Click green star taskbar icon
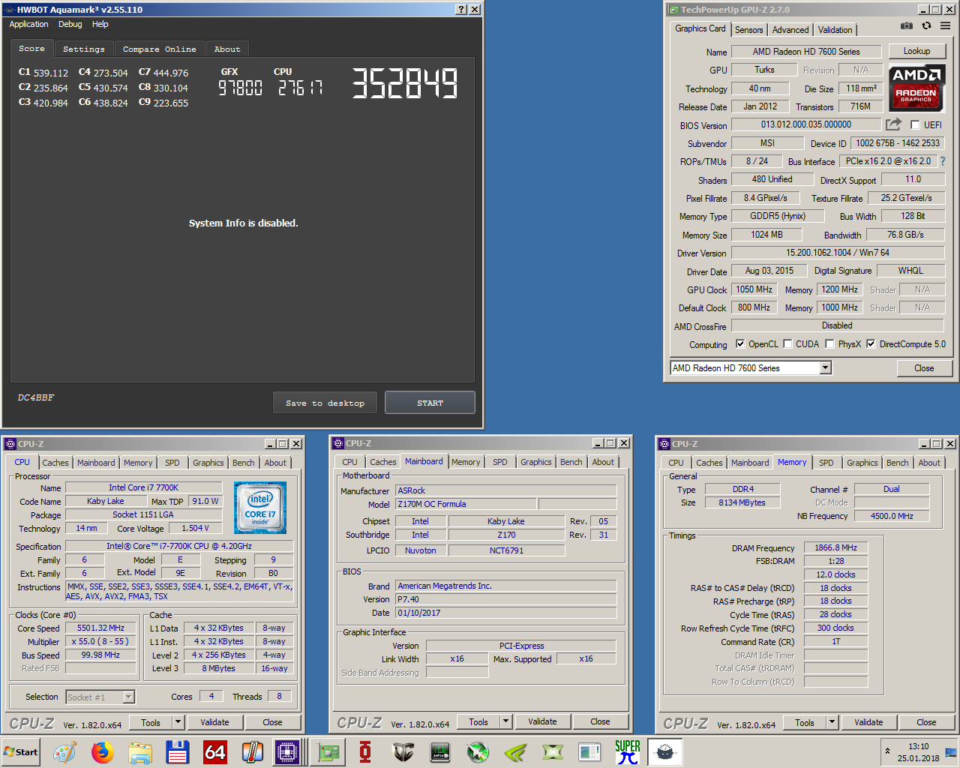The image size is (960, 768). click(x=478, y=752)
